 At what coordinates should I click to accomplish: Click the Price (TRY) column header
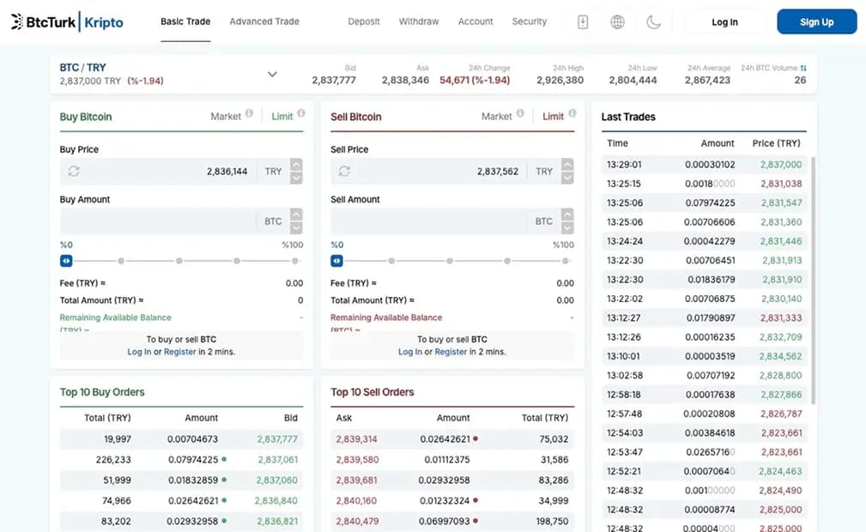(776, 143)
